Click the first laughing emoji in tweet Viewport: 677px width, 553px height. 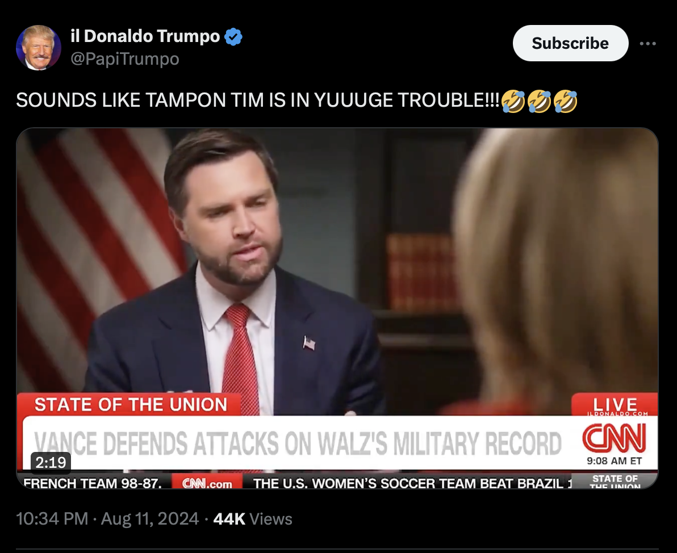(x=513, y=101)
